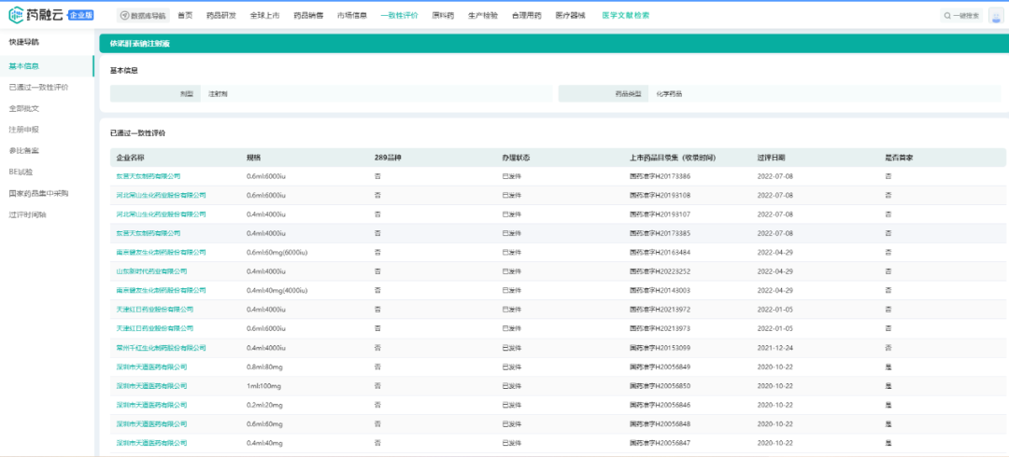The image size is (1009, 457).
Task: Select the 全球上市 menu item
Action: pos(264,16)
